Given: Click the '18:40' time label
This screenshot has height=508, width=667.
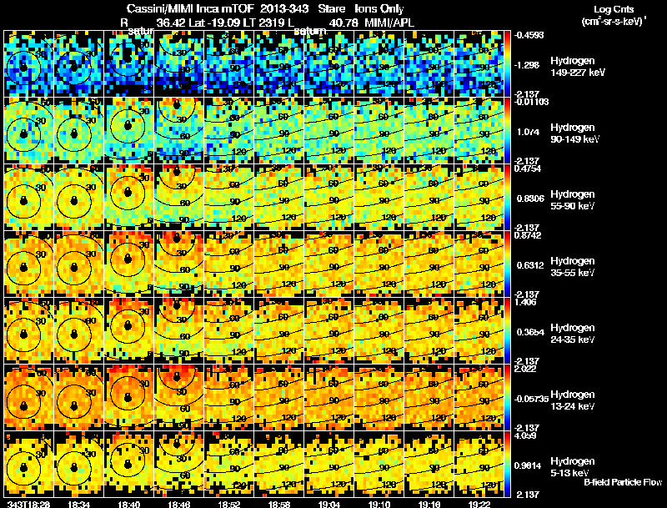Looking at the screenshot, I should pos(129,504).
